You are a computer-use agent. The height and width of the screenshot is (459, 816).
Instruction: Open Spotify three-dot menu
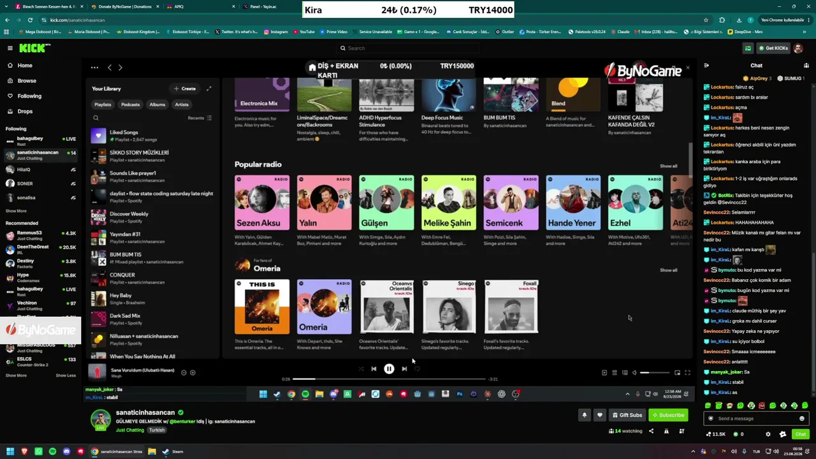click(94, 68)
